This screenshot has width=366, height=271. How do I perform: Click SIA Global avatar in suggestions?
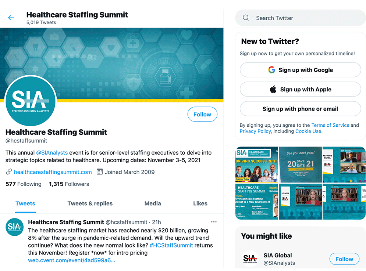coord(250,259)
